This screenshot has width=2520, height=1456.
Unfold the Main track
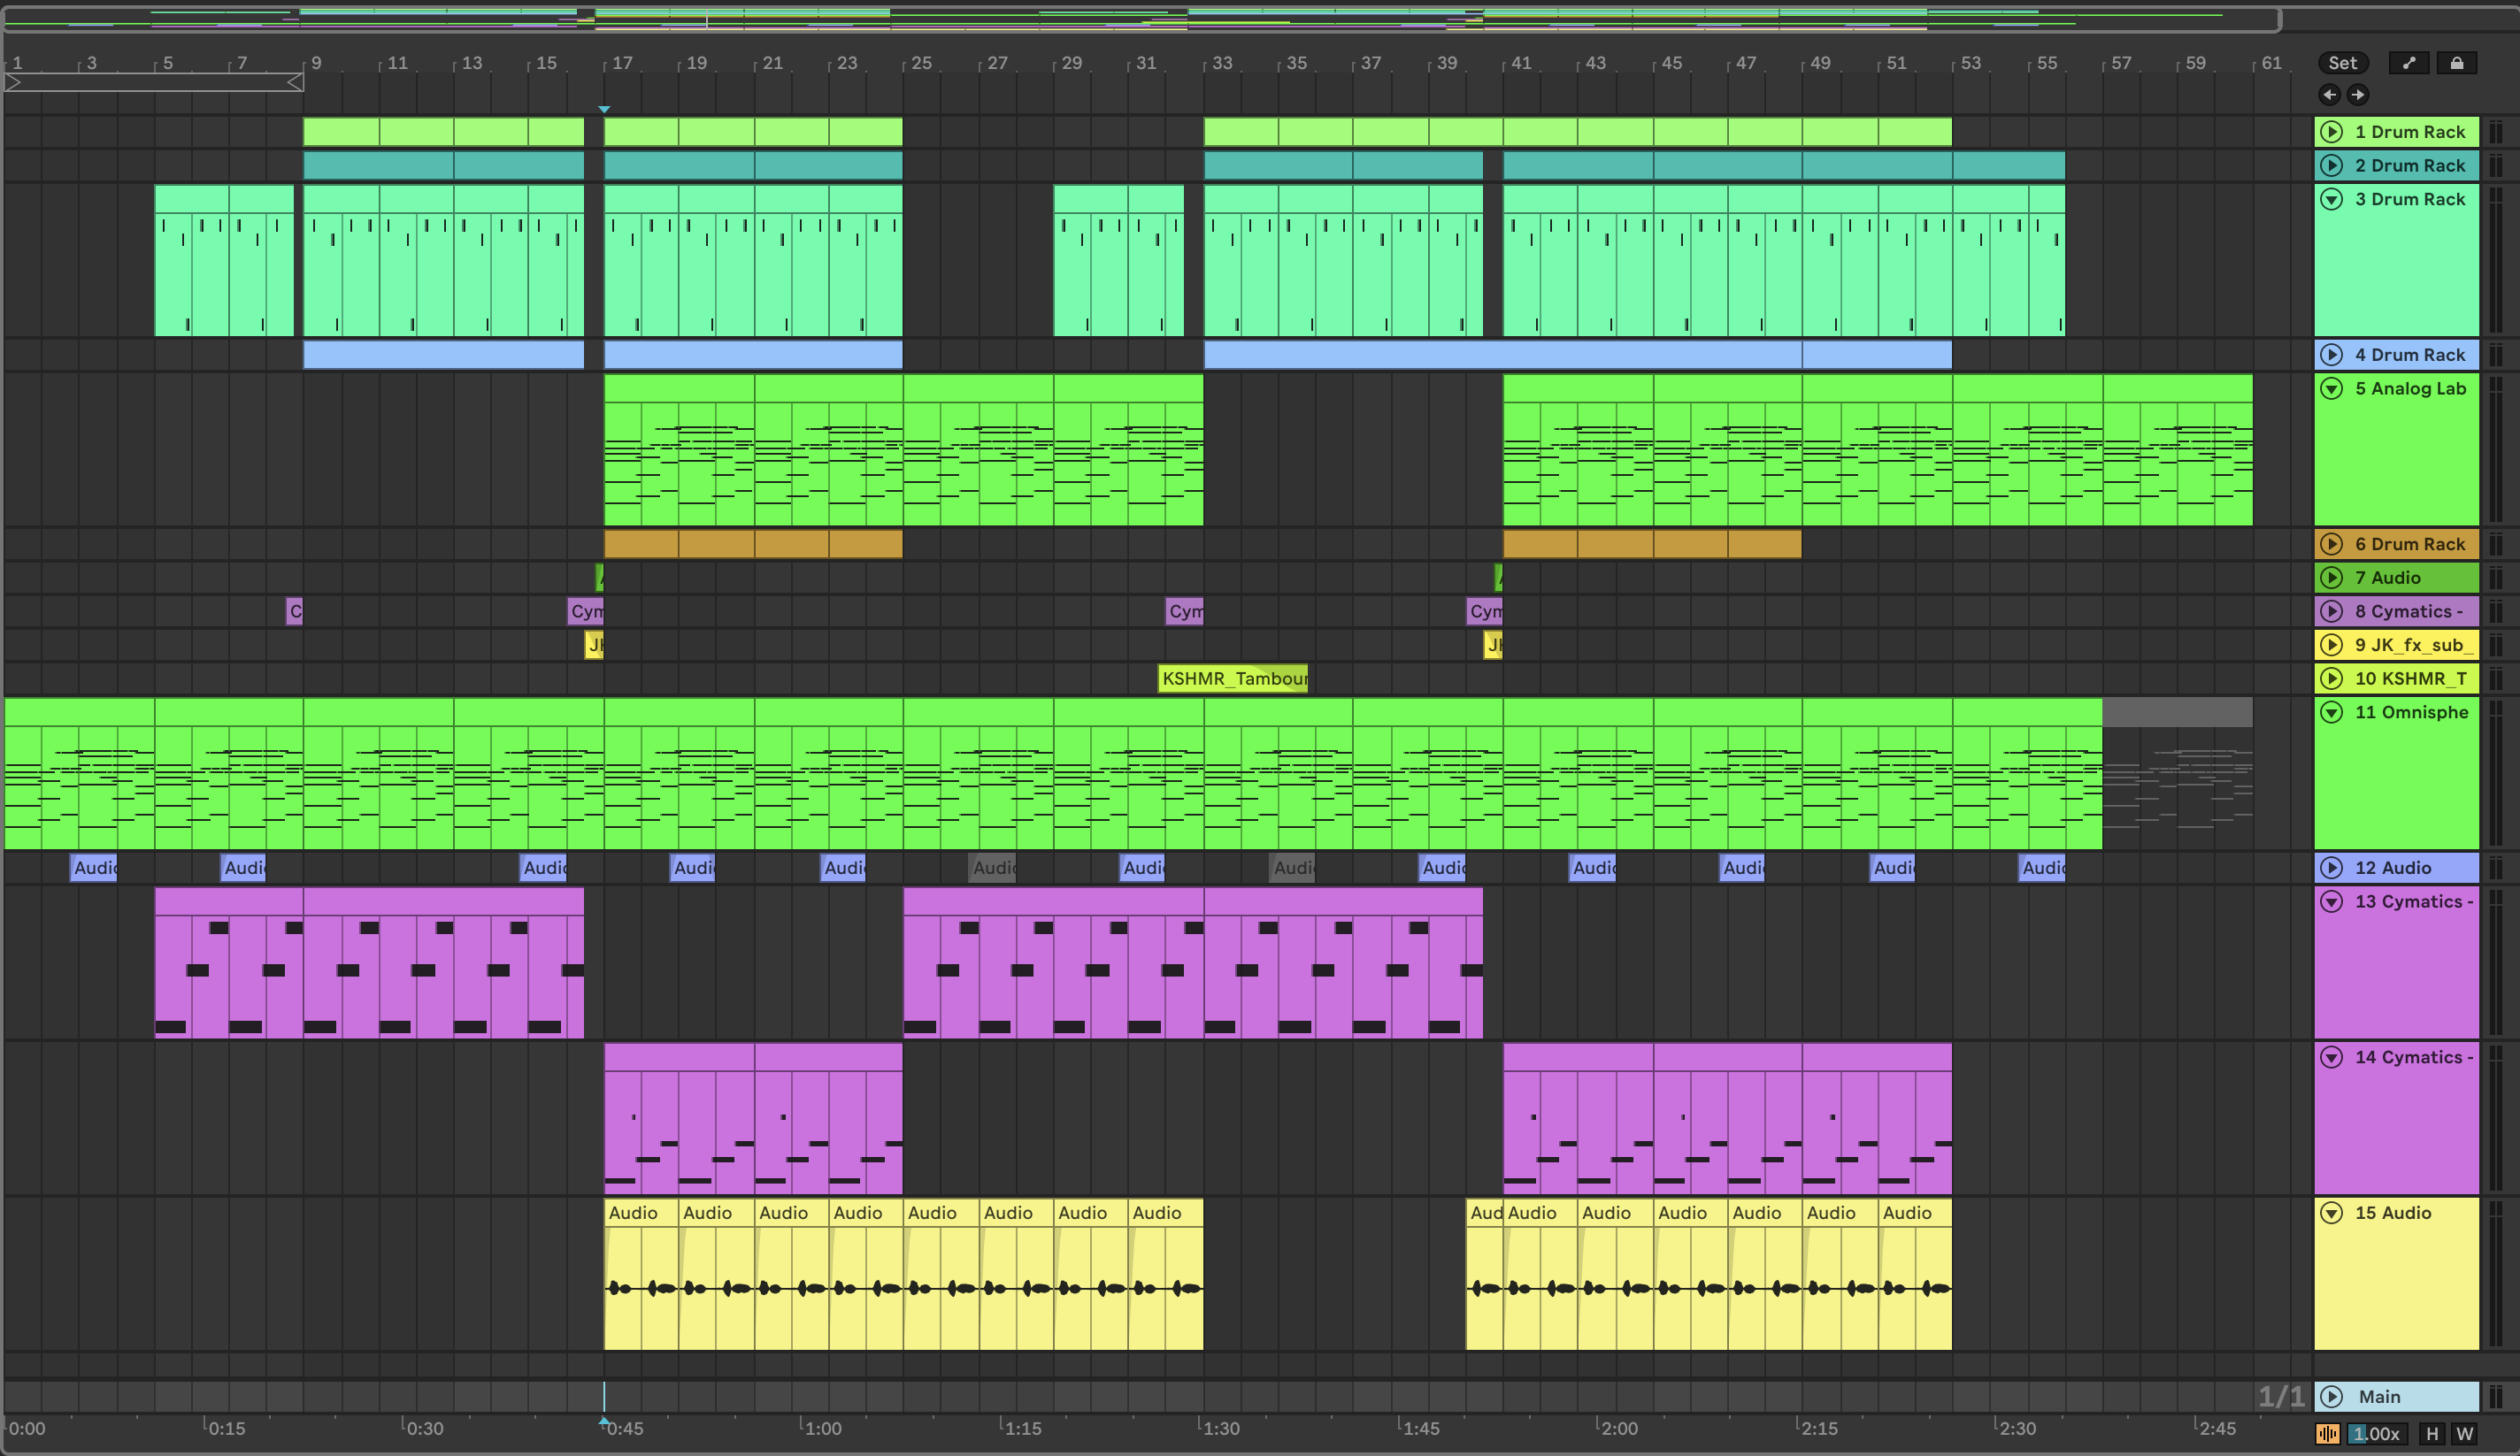point(2331,1397)
